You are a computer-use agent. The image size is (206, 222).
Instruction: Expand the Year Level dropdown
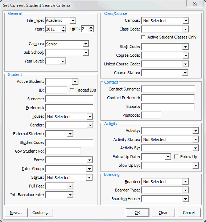[63, 61]
